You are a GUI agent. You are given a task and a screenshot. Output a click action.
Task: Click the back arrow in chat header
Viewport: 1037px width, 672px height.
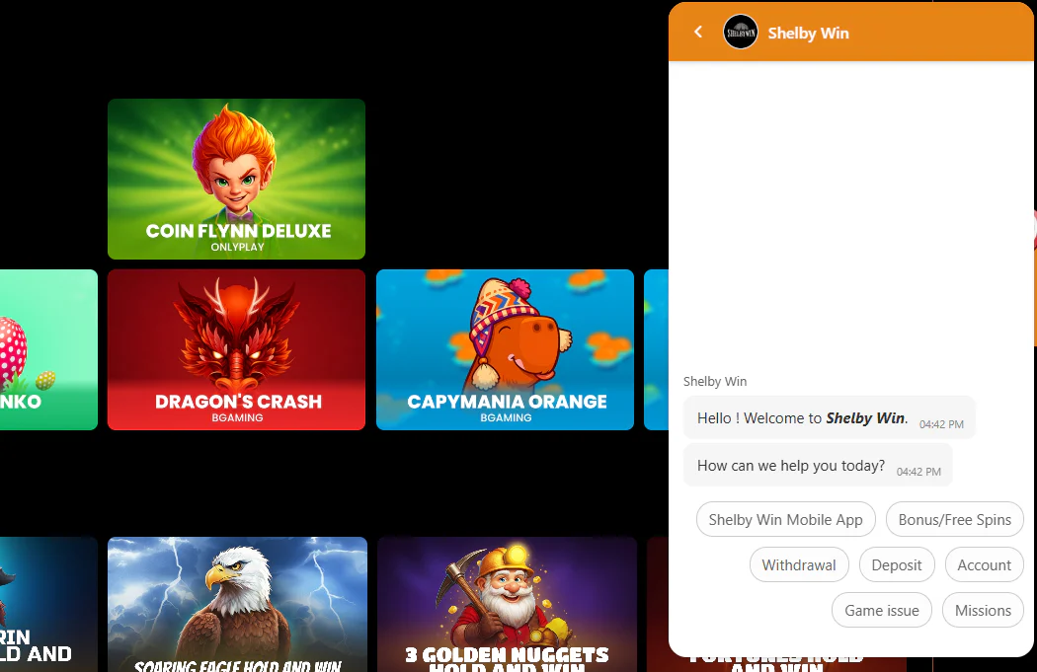[x=697, y=32]
